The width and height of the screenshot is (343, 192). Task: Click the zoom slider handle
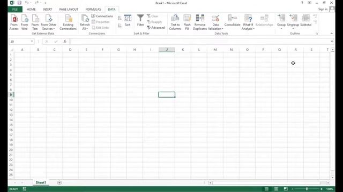pyautogui.click(x=307, y=189)
